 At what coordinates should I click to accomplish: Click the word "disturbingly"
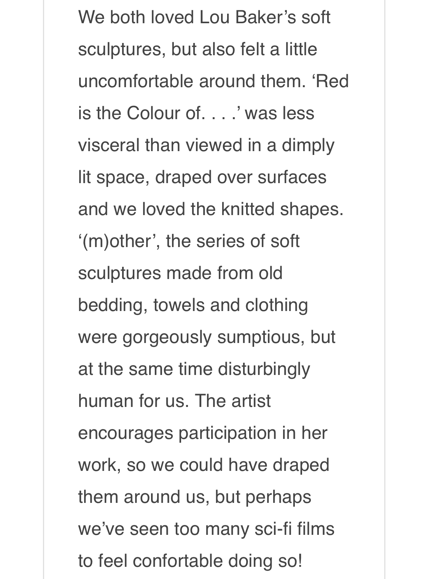click(x=264, y=369)
